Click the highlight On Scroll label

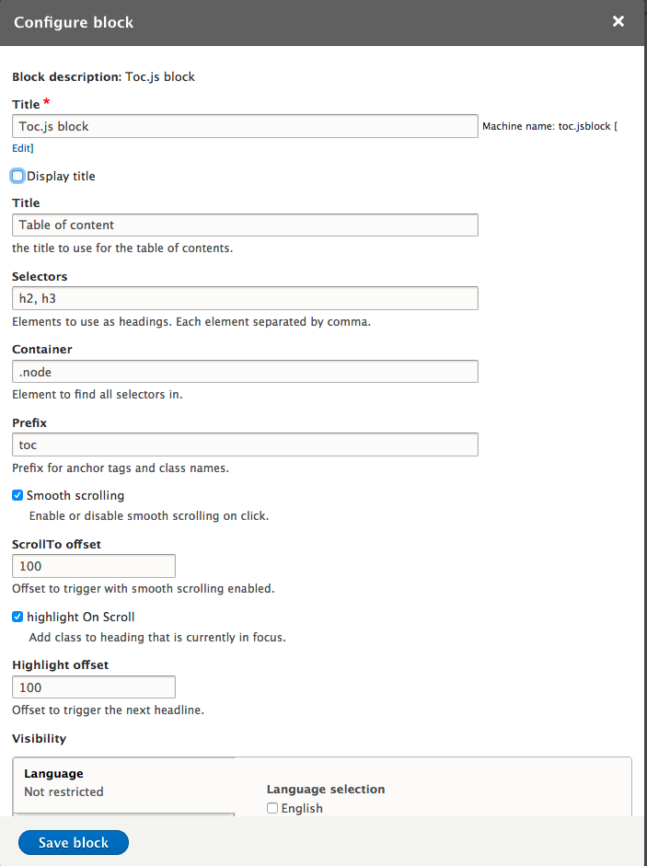[81, 617]
